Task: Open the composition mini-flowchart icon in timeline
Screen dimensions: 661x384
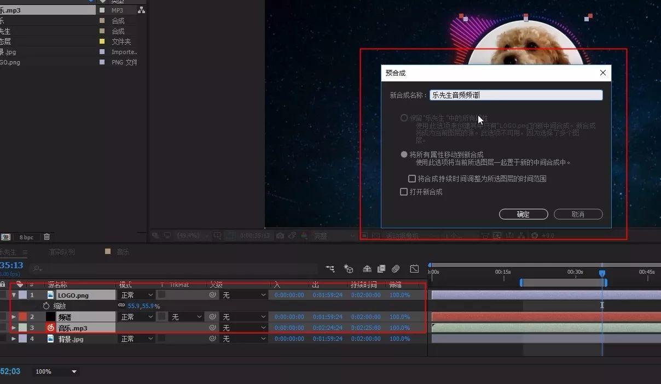Action: point(330,269)
